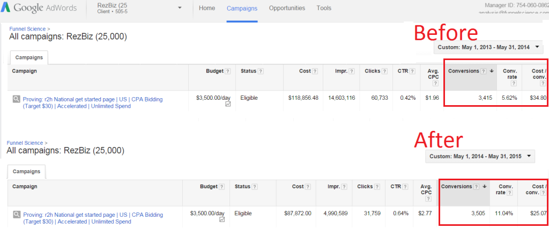Go to the Home menu
This screenshot has height=228, width=549.
pyautogui.click(x=207, y=8)
